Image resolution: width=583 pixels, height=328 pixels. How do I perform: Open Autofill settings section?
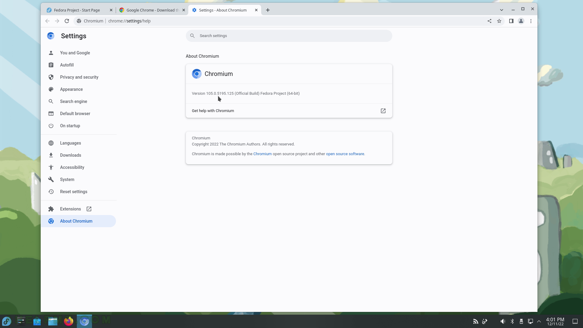click(78, 65)
